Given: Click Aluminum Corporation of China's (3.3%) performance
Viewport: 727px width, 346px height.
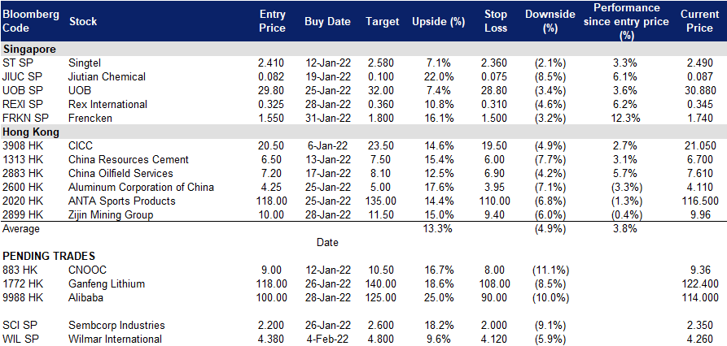Looking at the screenshot, I should [626, 188].
